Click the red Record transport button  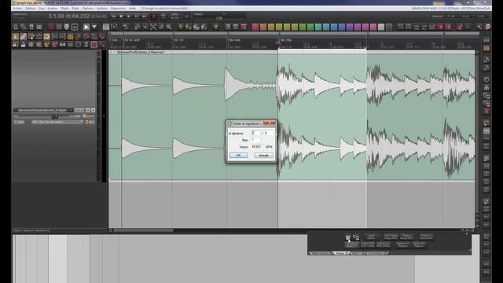pos(154,16)
